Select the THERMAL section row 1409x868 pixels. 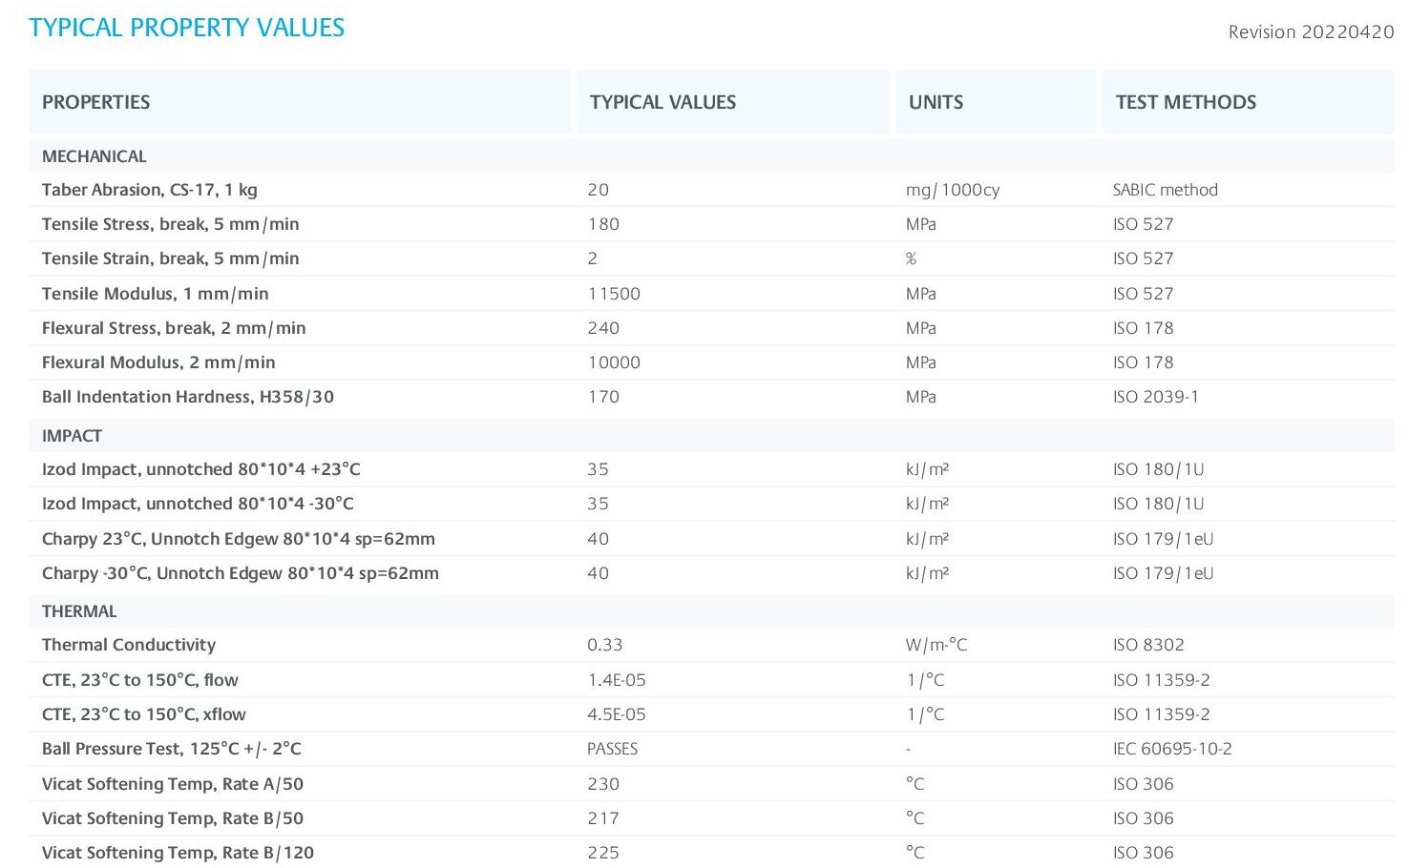pos(79,611)
